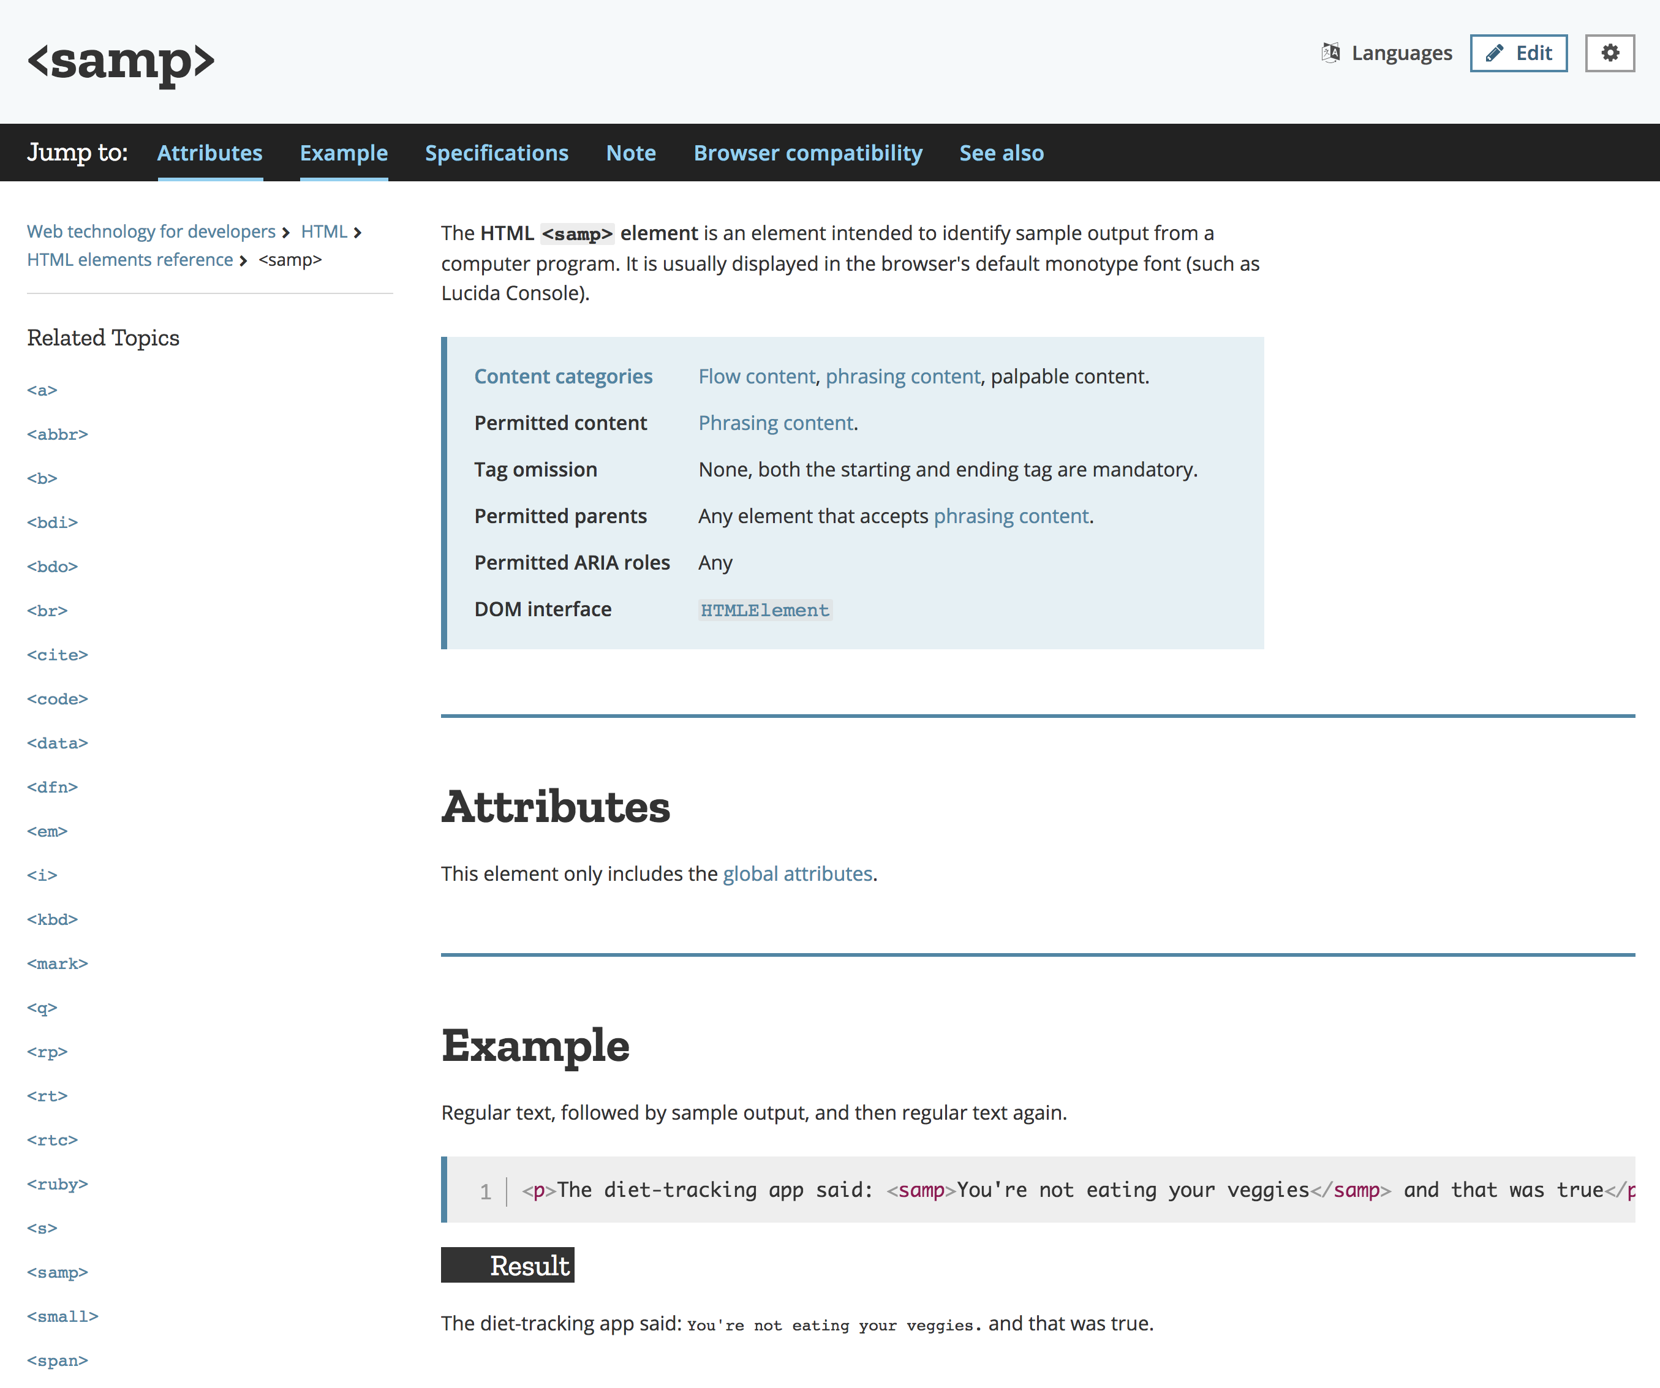Jump to the Browser compatibility section

click(x=807, y=153)
